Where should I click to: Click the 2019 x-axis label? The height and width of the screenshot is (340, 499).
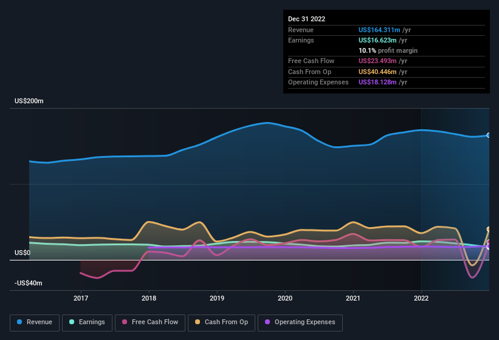tap(217, 298)
